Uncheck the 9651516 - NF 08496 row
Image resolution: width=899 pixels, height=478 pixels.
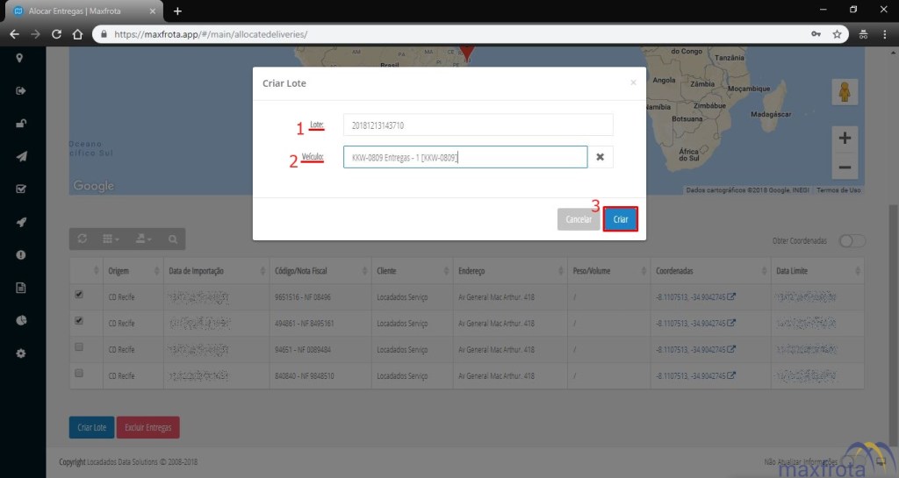click(x=79, y=296)
